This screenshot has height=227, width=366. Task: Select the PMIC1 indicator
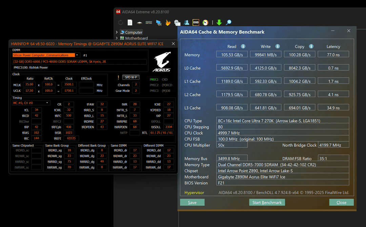coord(154,79)
